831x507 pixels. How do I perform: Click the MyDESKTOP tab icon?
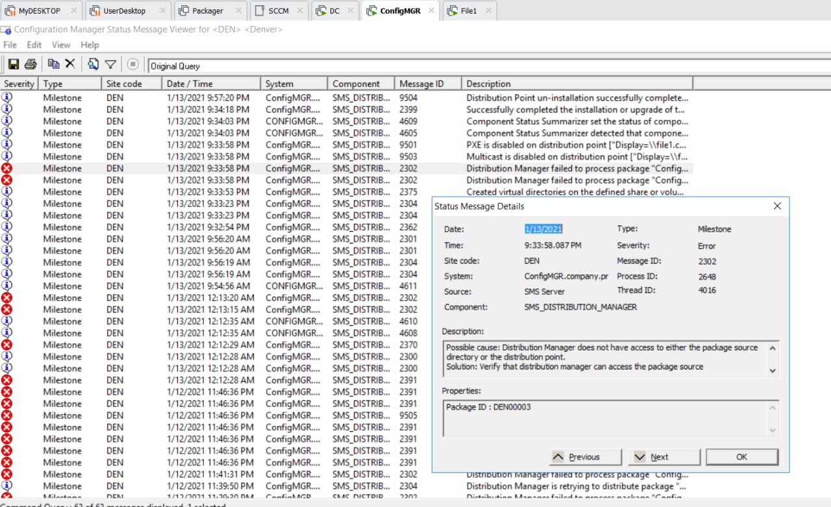10,11
